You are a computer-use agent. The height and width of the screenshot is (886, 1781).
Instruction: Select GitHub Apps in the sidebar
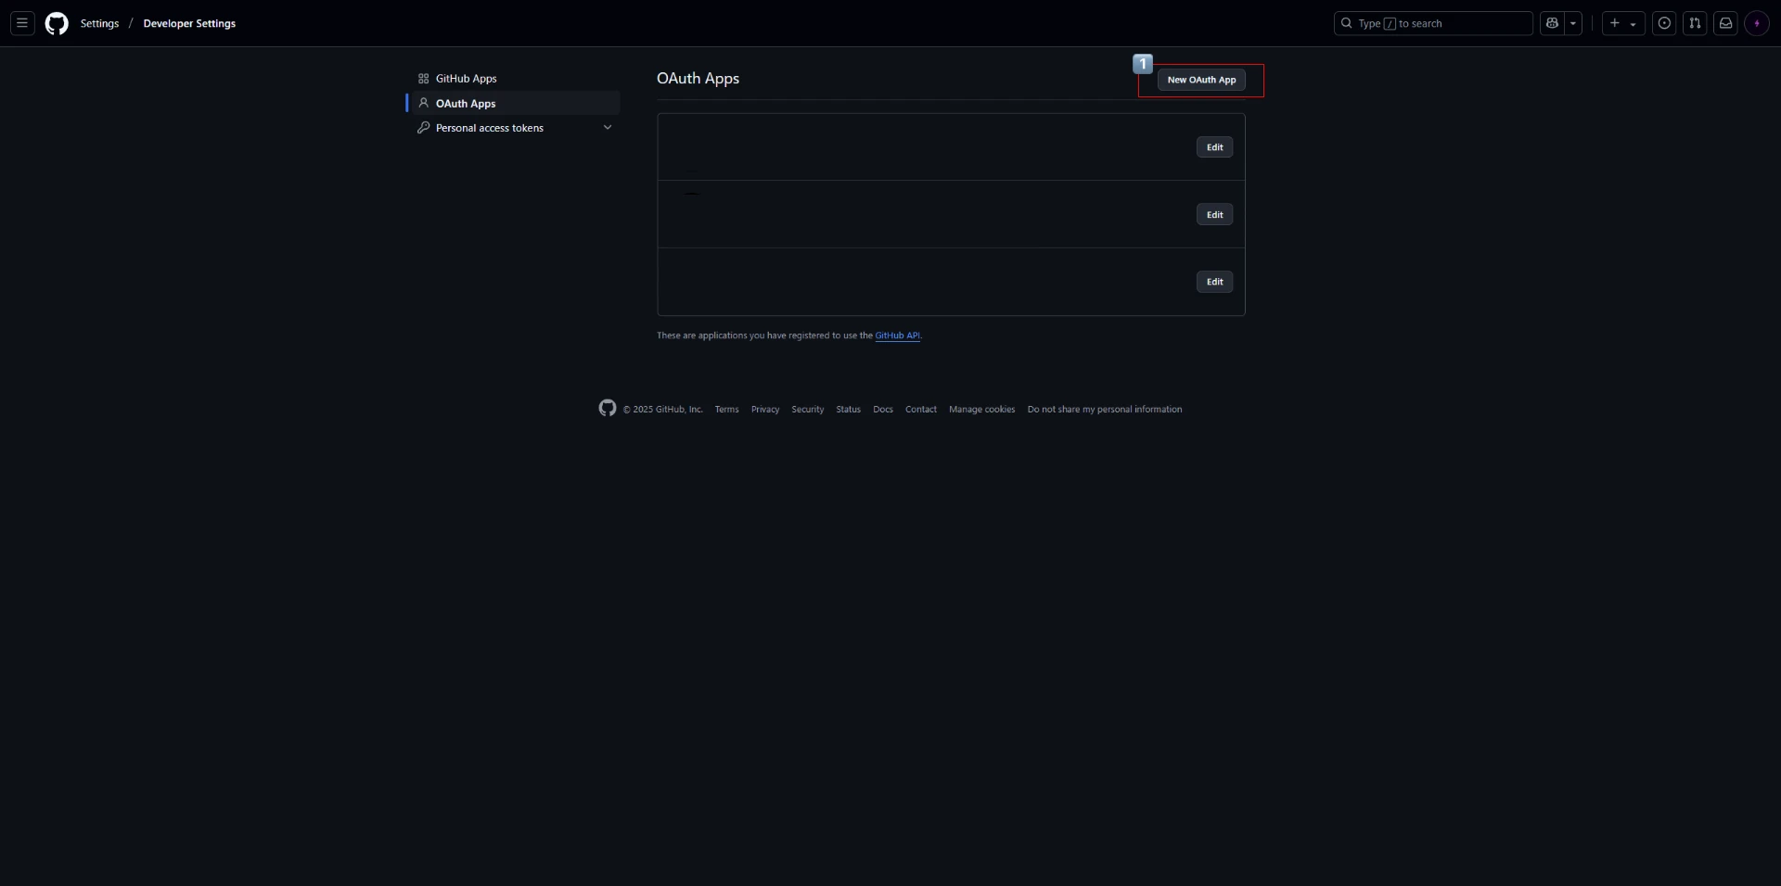pos(514,79)
